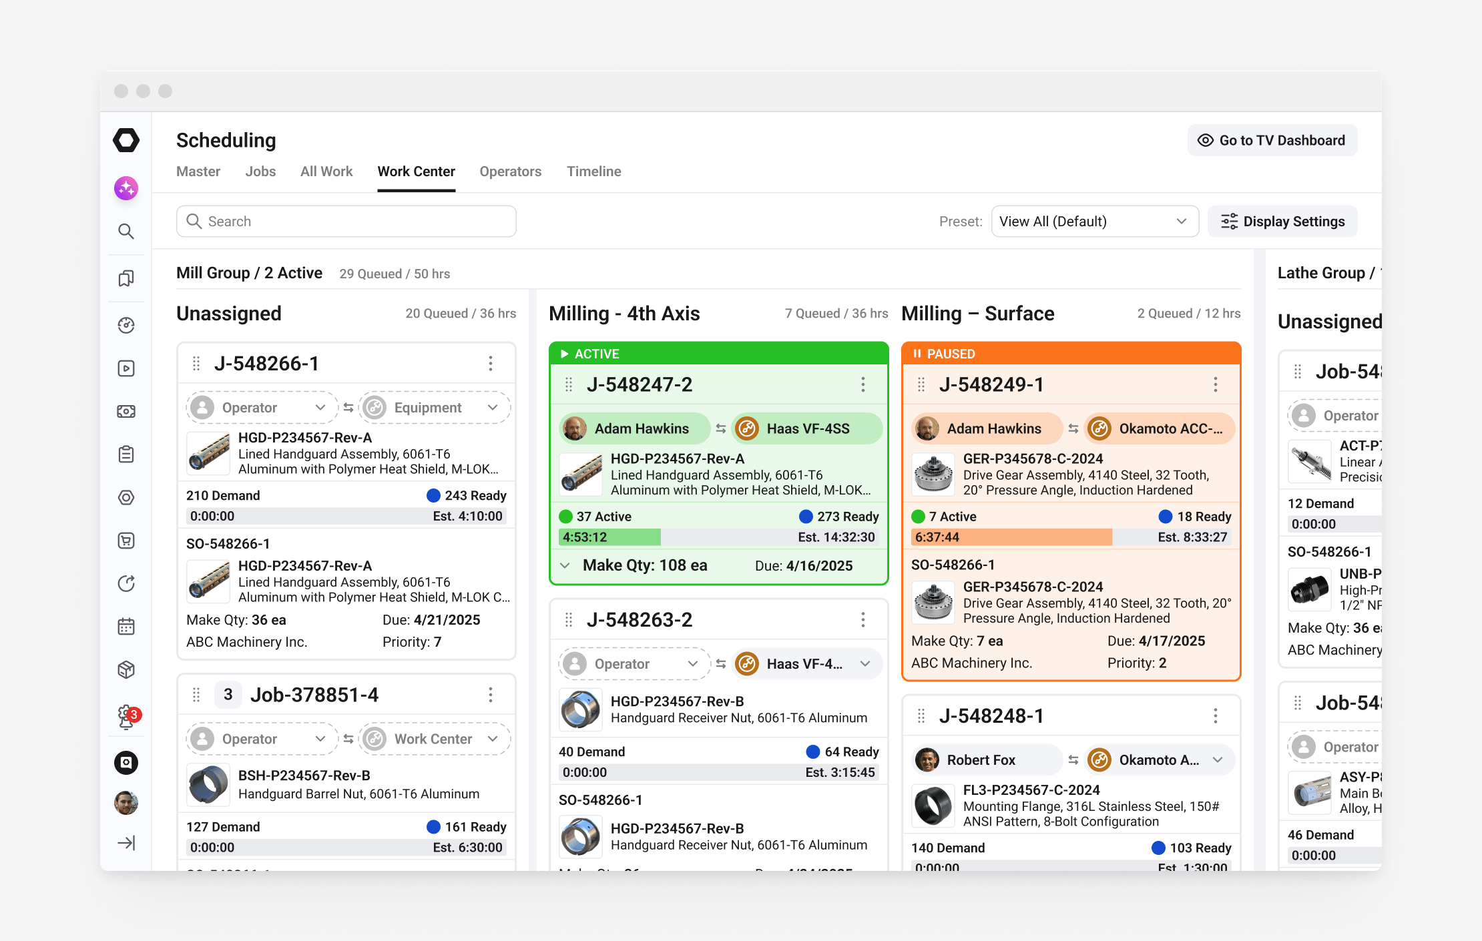The height and width of the screenshot is (941, 1482).
Task: Open more options for Job-378851-4
Action: pos(491,695)
